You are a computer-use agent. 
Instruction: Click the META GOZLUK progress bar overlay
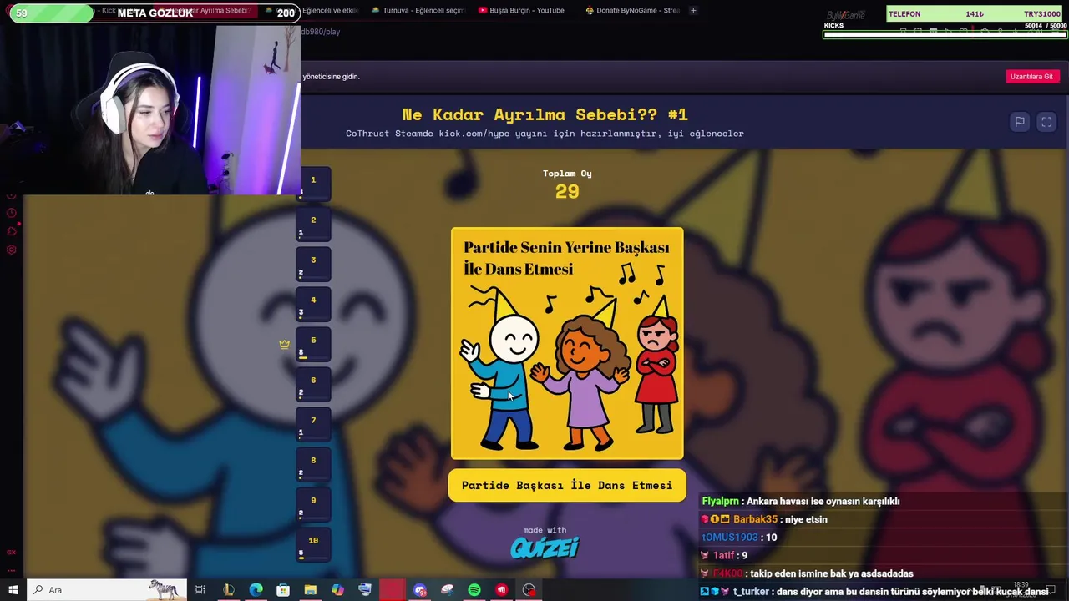[x=155, y=13]
